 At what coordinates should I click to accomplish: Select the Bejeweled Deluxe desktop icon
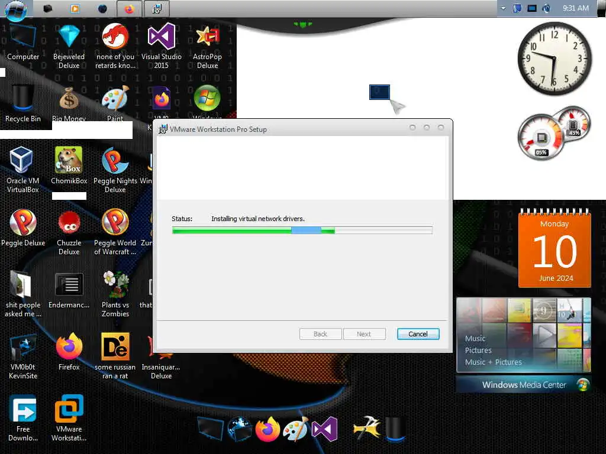(x=69, y=47)
